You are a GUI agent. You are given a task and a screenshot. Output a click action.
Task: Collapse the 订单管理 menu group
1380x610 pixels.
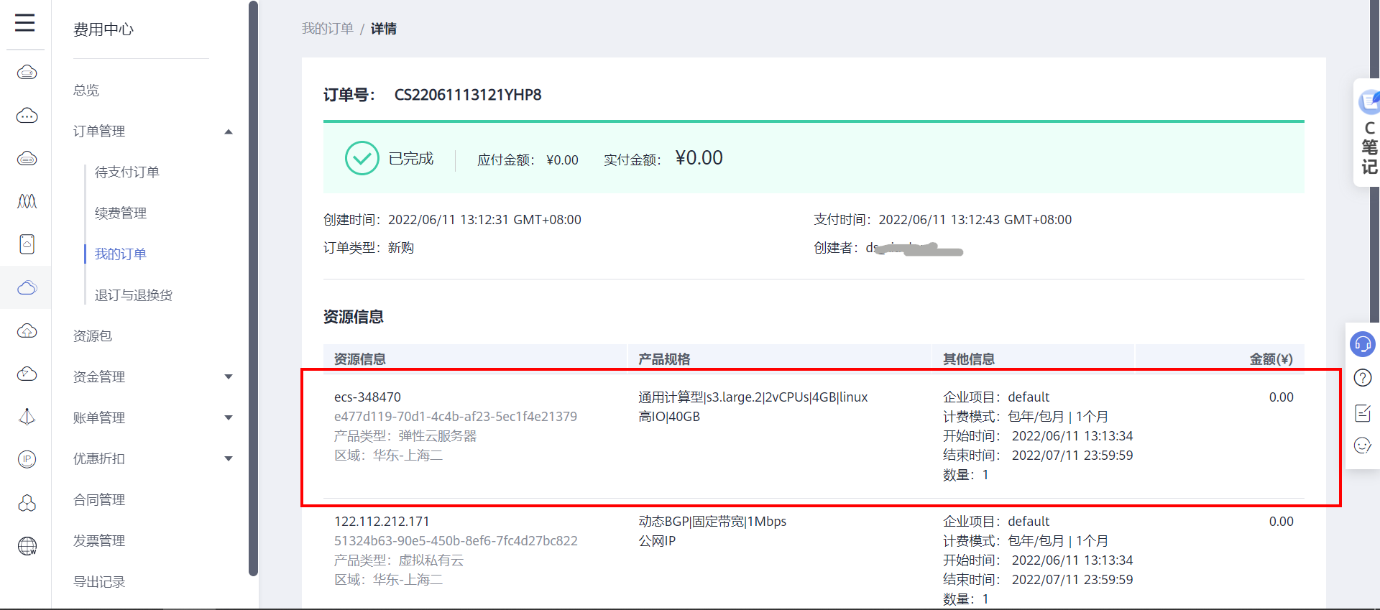pyautogui.click(x=229, y=131)
